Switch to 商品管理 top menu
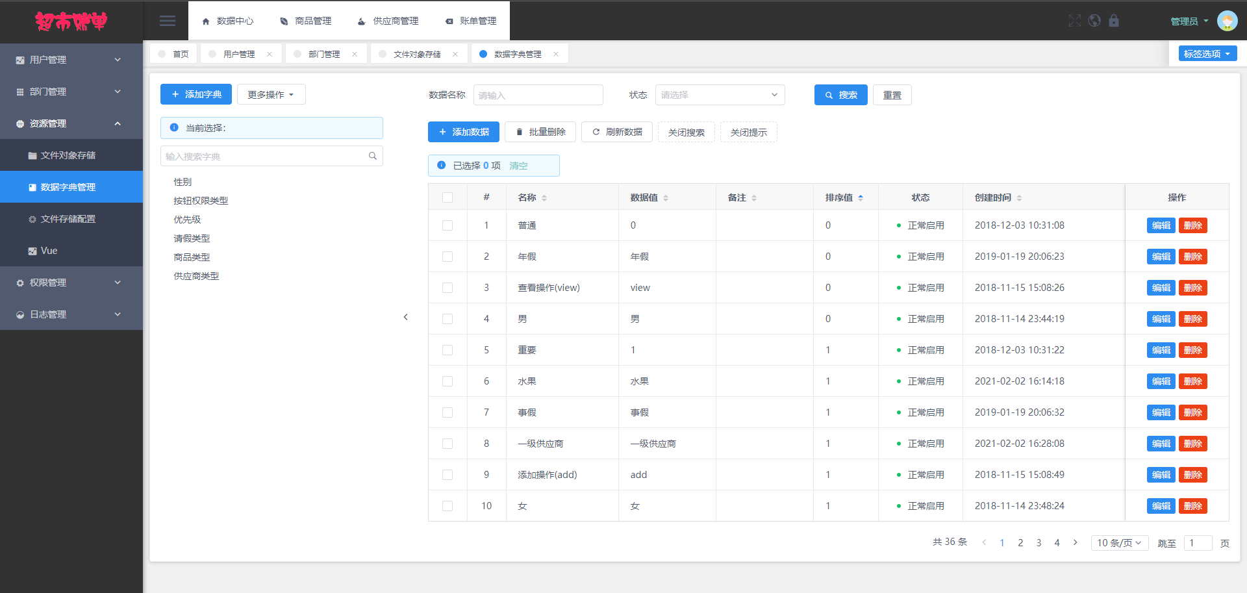The image size is (1247, 593). click(306, 21)
